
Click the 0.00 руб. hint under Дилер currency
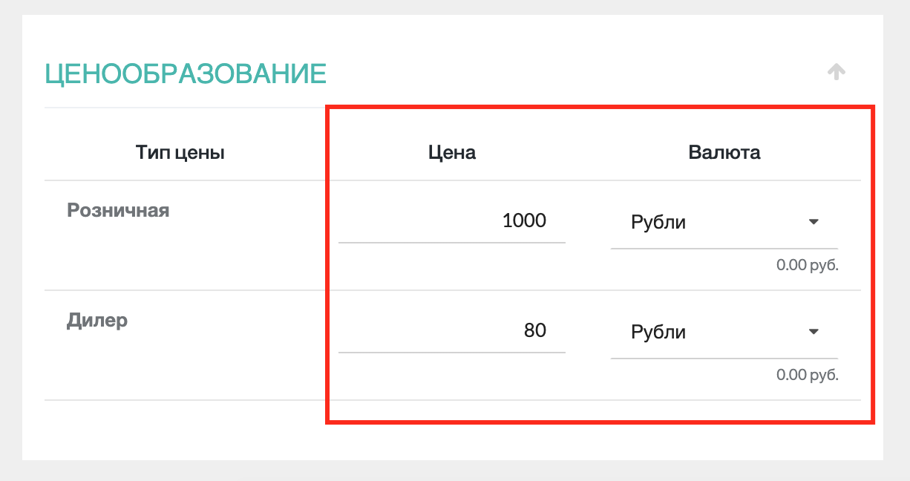(807, 375)
